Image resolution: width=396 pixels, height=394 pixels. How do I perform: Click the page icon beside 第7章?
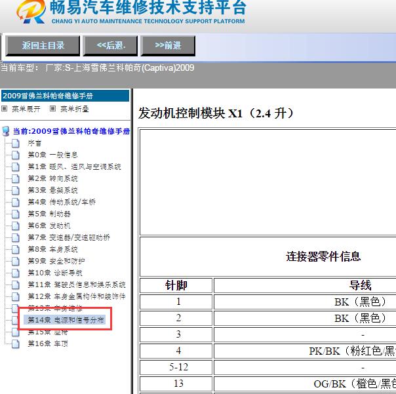[x=15, y=237]
